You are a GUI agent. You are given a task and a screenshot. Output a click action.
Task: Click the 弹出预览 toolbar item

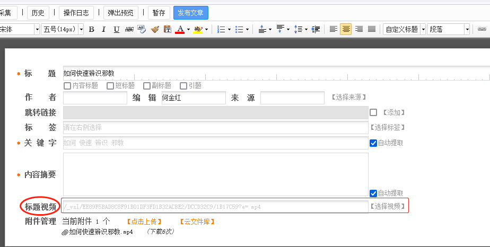[x=120, y=13]
